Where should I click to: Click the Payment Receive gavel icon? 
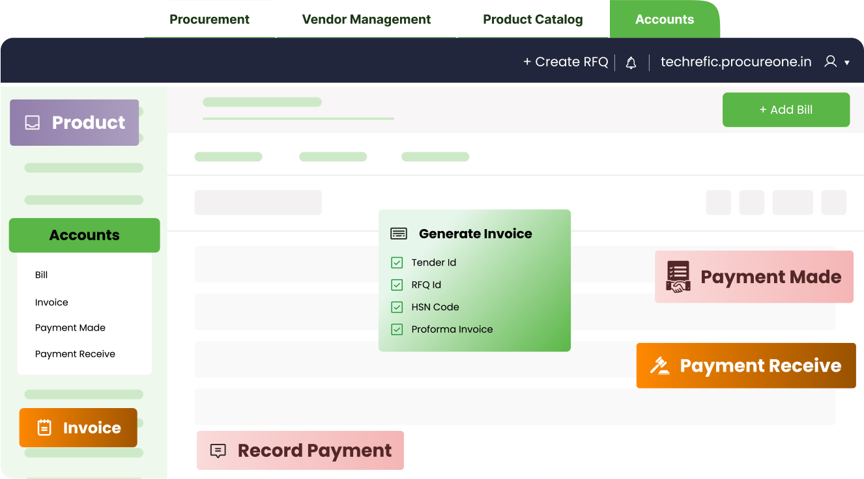tap(660, 366)
